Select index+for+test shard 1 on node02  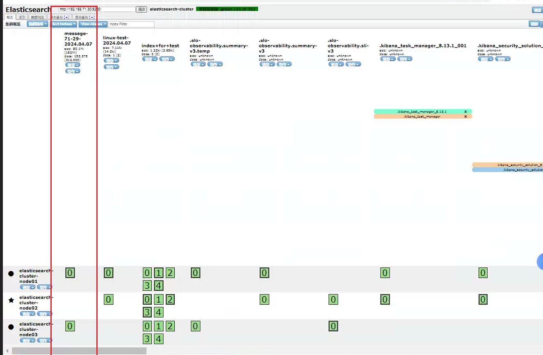(159, 299)
